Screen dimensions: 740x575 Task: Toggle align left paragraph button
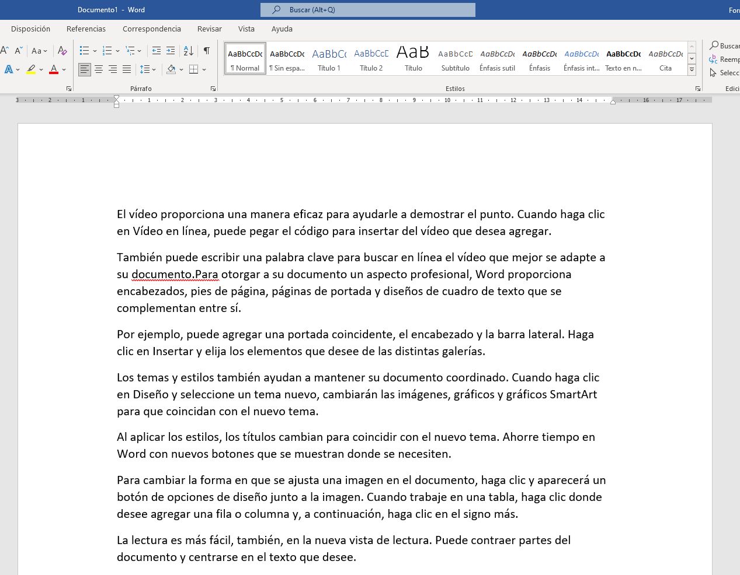pos(85,69)
